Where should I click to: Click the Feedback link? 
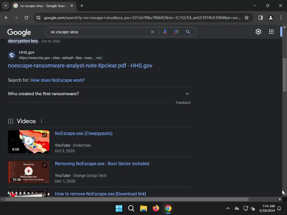click(183, 103)
